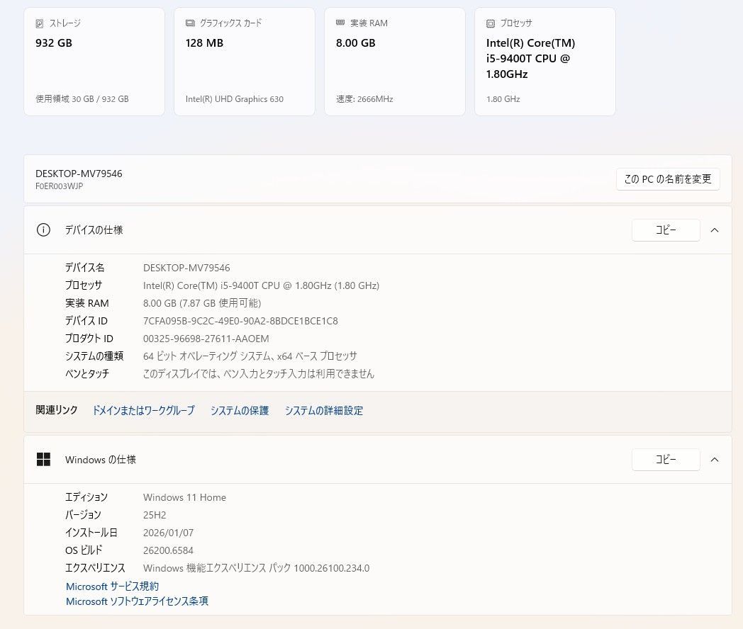Click the プロセッサ chip icon
This screenshot has height=629, width=743.
489,23
